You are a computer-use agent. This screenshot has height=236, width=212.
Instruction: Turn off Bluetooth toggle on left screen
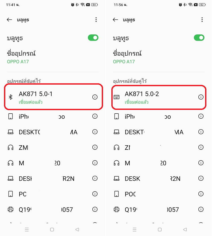(93, 38)
